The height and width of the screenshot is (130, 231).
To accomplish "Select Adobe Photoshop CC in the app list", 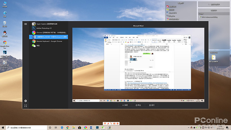I will [x=49, y=28].
